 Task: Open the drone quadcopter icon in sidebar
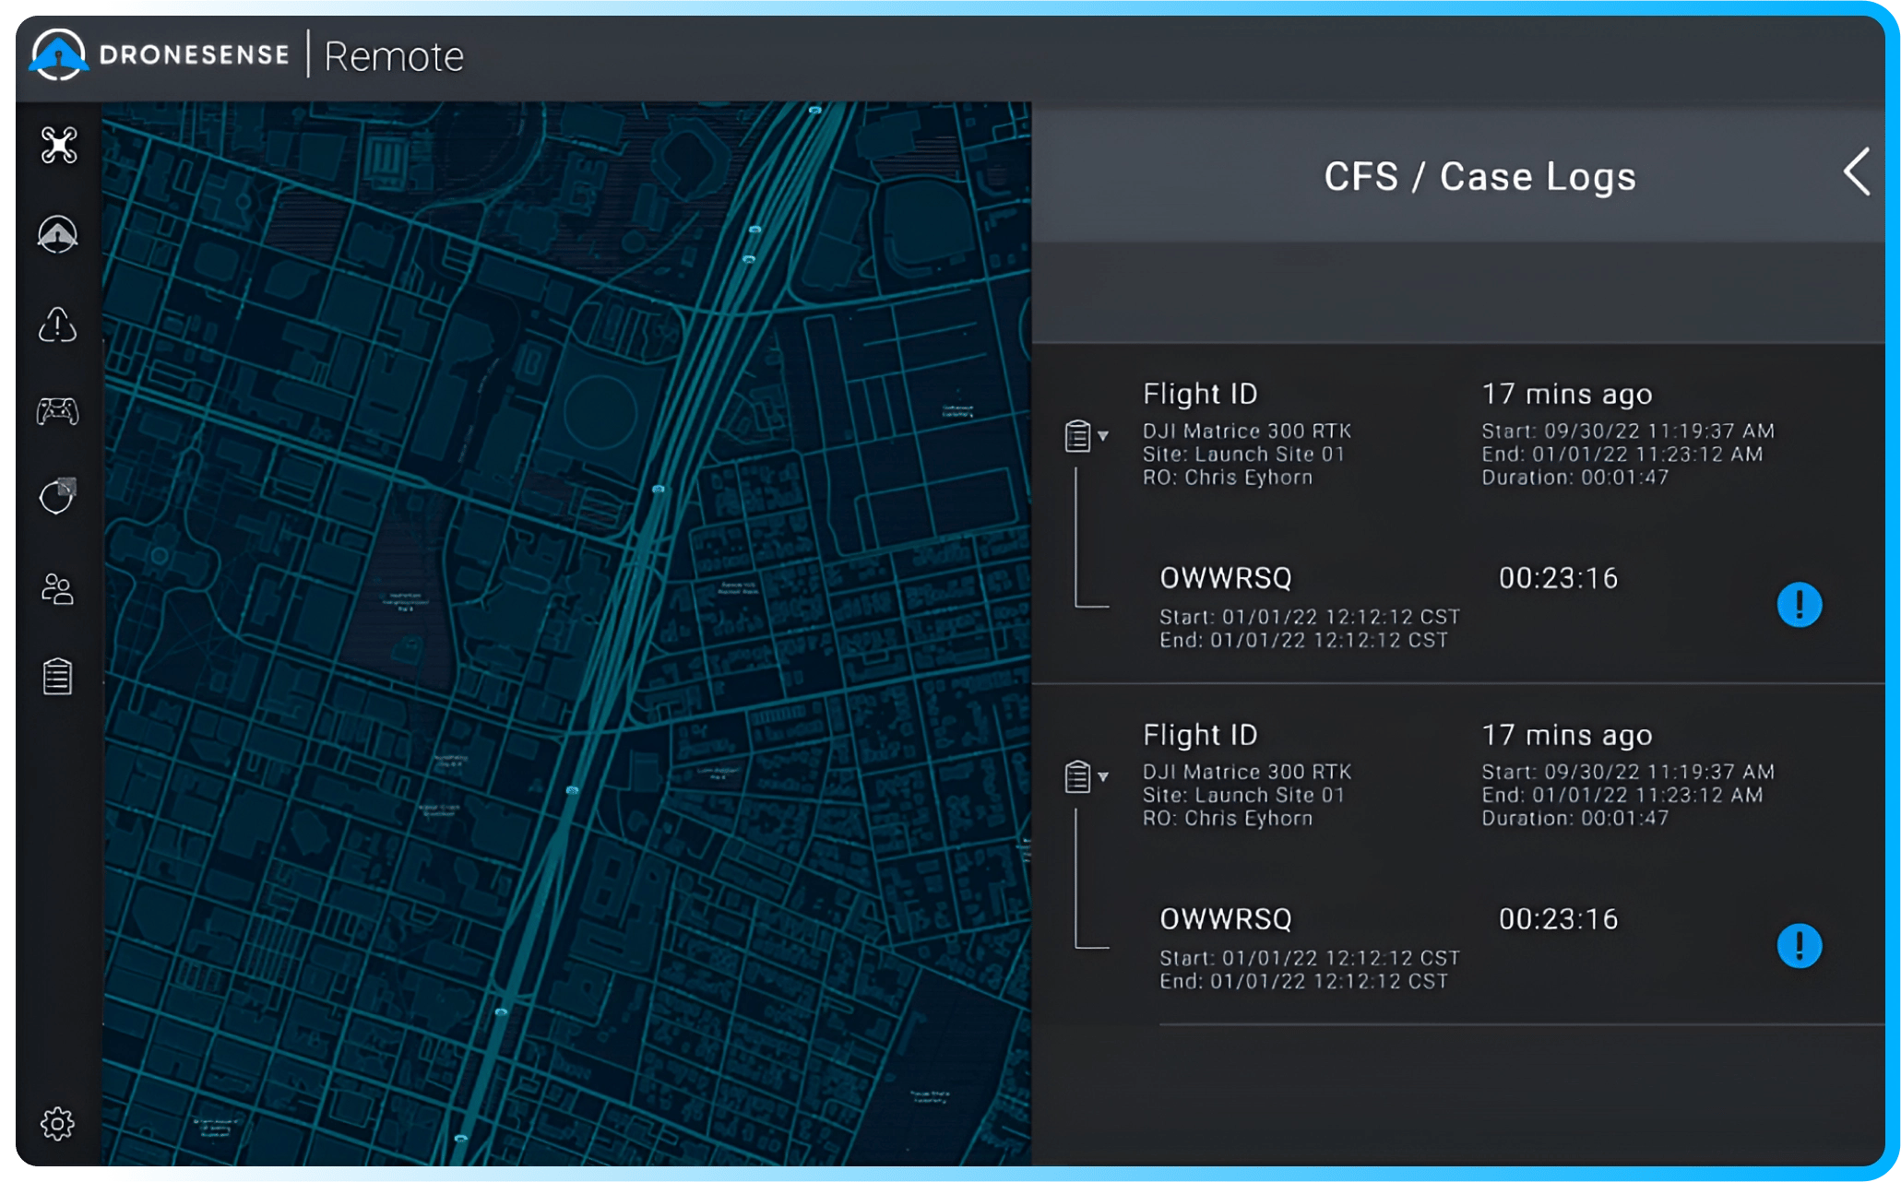point(59,146)
